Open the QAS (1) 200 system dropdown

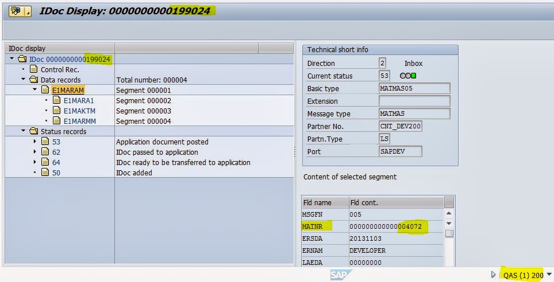point(550,275)
